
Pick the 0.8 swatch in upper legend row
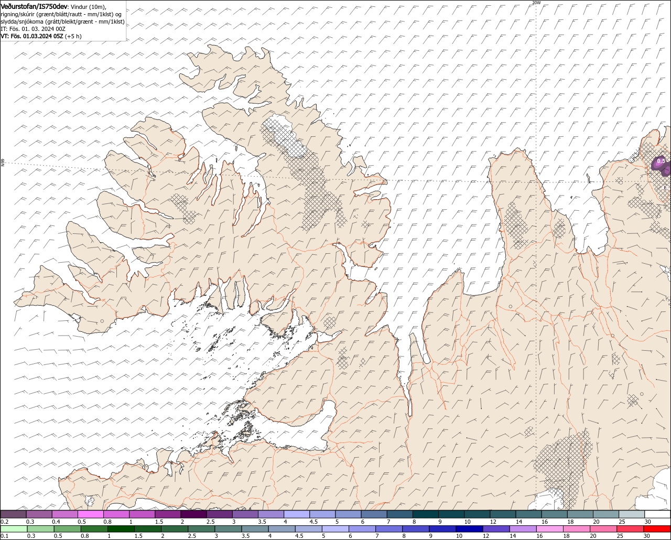pyautogui.click(x=116, y=514)
